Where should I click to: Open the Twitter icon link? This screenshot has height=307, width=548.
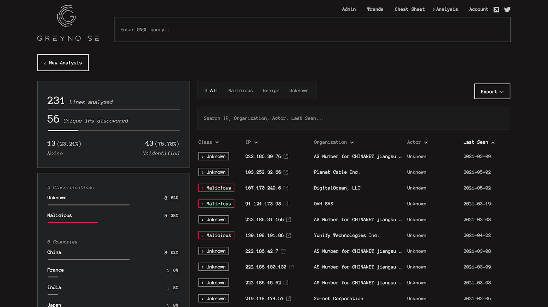click(507, 10)
